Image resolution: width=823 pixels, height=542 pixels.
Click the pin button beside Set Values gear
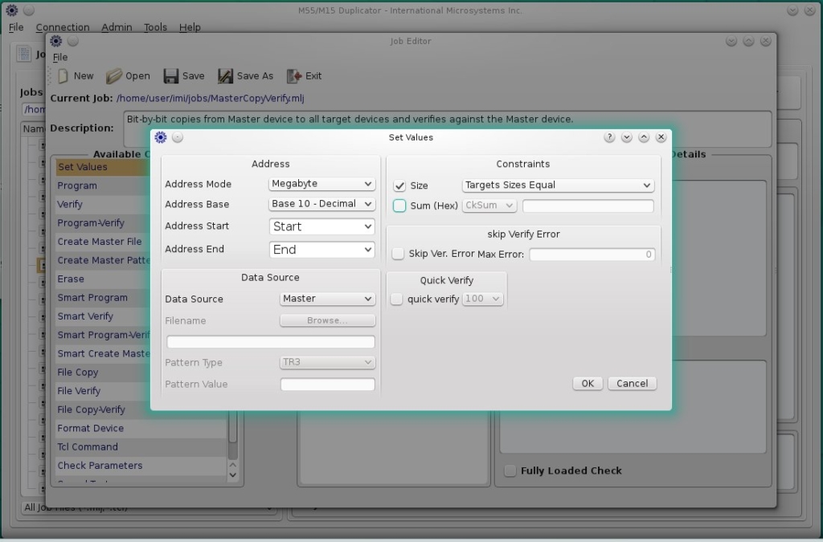click(178, 137)
